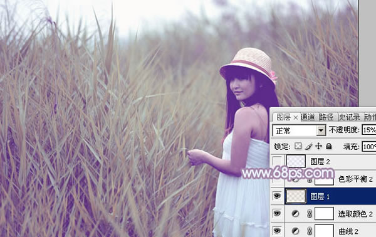Select layer name 图层 2
376x237 pixels.
click(320, 161)
